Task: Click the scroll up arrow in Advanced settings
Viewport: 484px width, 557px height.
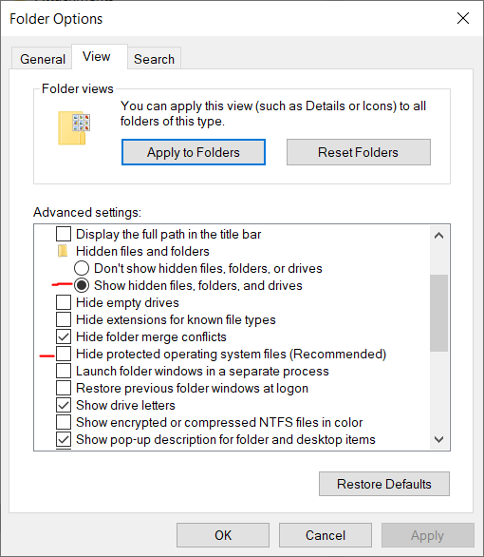Action: (439, 236)
